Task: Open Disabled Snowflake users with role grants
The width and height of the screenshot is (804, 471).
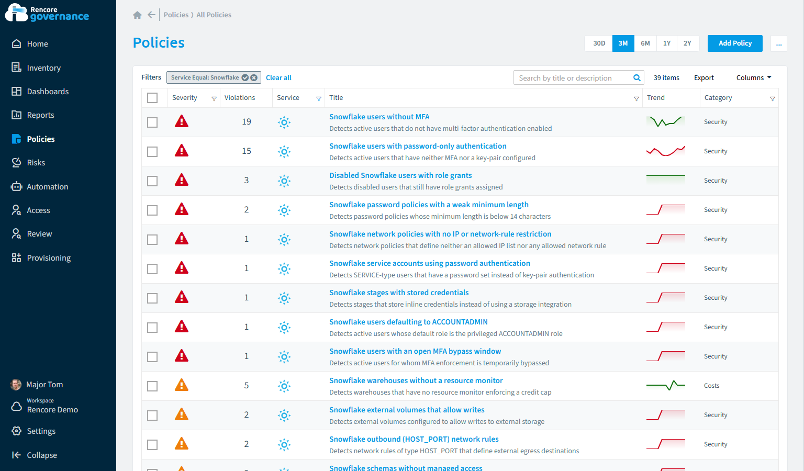Action: click(400, 175)
